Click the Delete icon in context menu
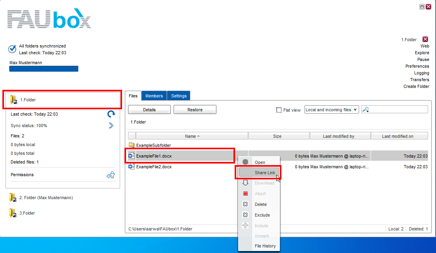Screen dimensions: 436x253 tap(245, 204)
